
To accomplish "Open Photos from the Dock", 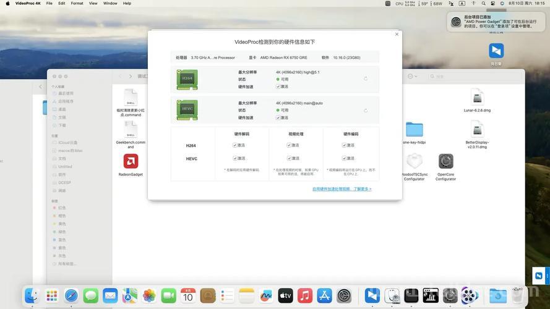I will pyautogui.click(x=149, y=295).
